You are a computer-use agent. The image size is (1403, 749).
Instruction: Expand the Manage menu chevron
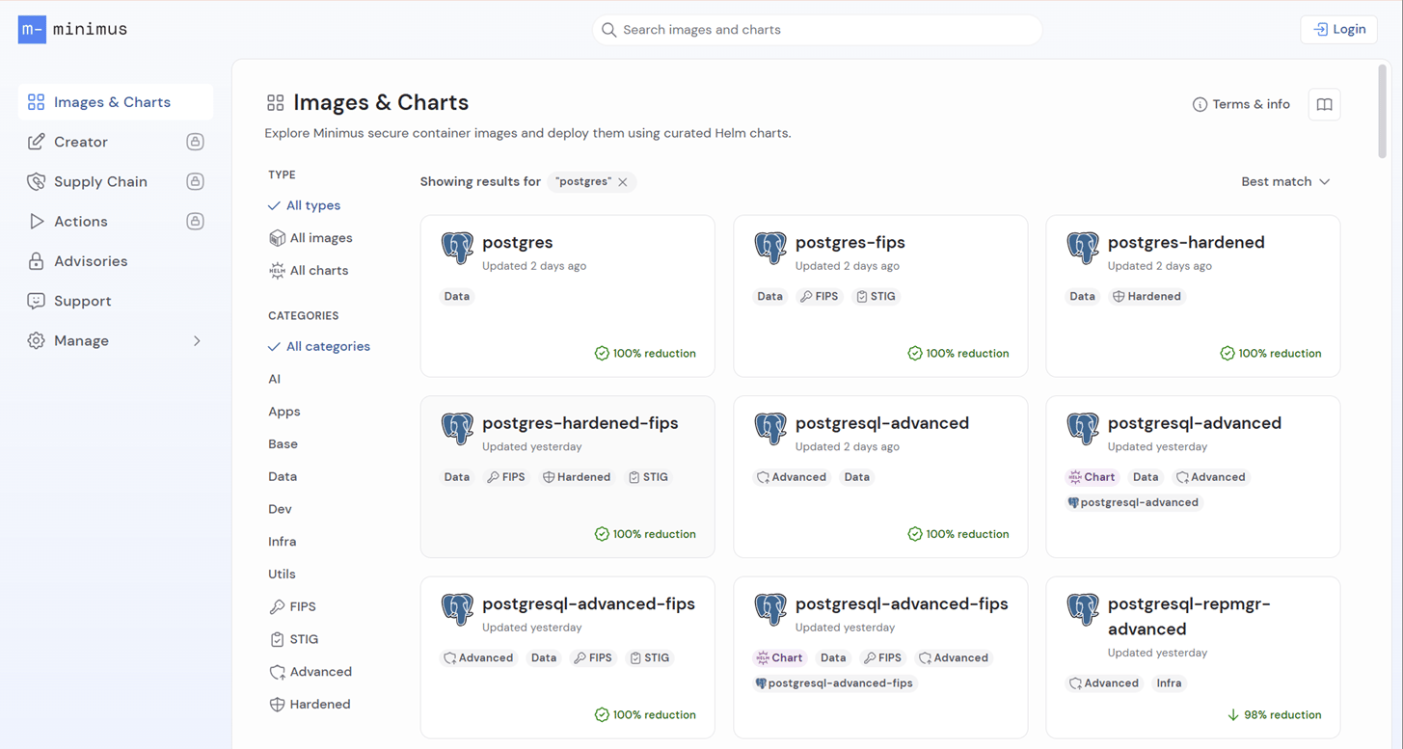click(197, 341)
